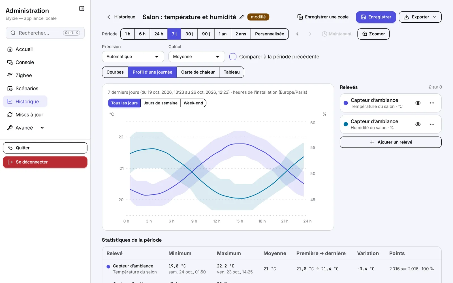
Task: Click the Se déconnecter button
Action: [45, 162]
